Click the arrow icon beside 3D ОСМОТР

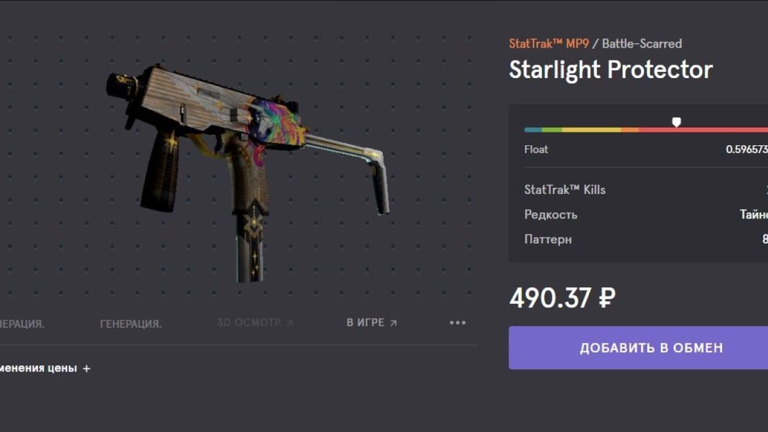tap(289, 323)
